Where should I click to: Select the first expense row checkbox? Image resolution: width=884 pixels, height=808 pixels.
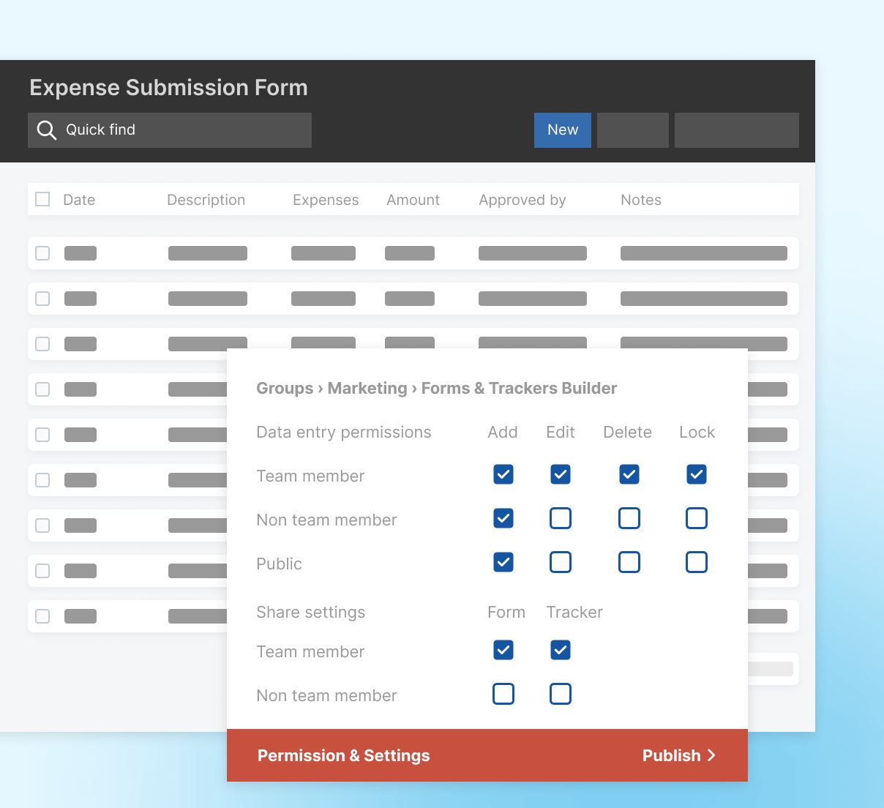coord(42,252)
